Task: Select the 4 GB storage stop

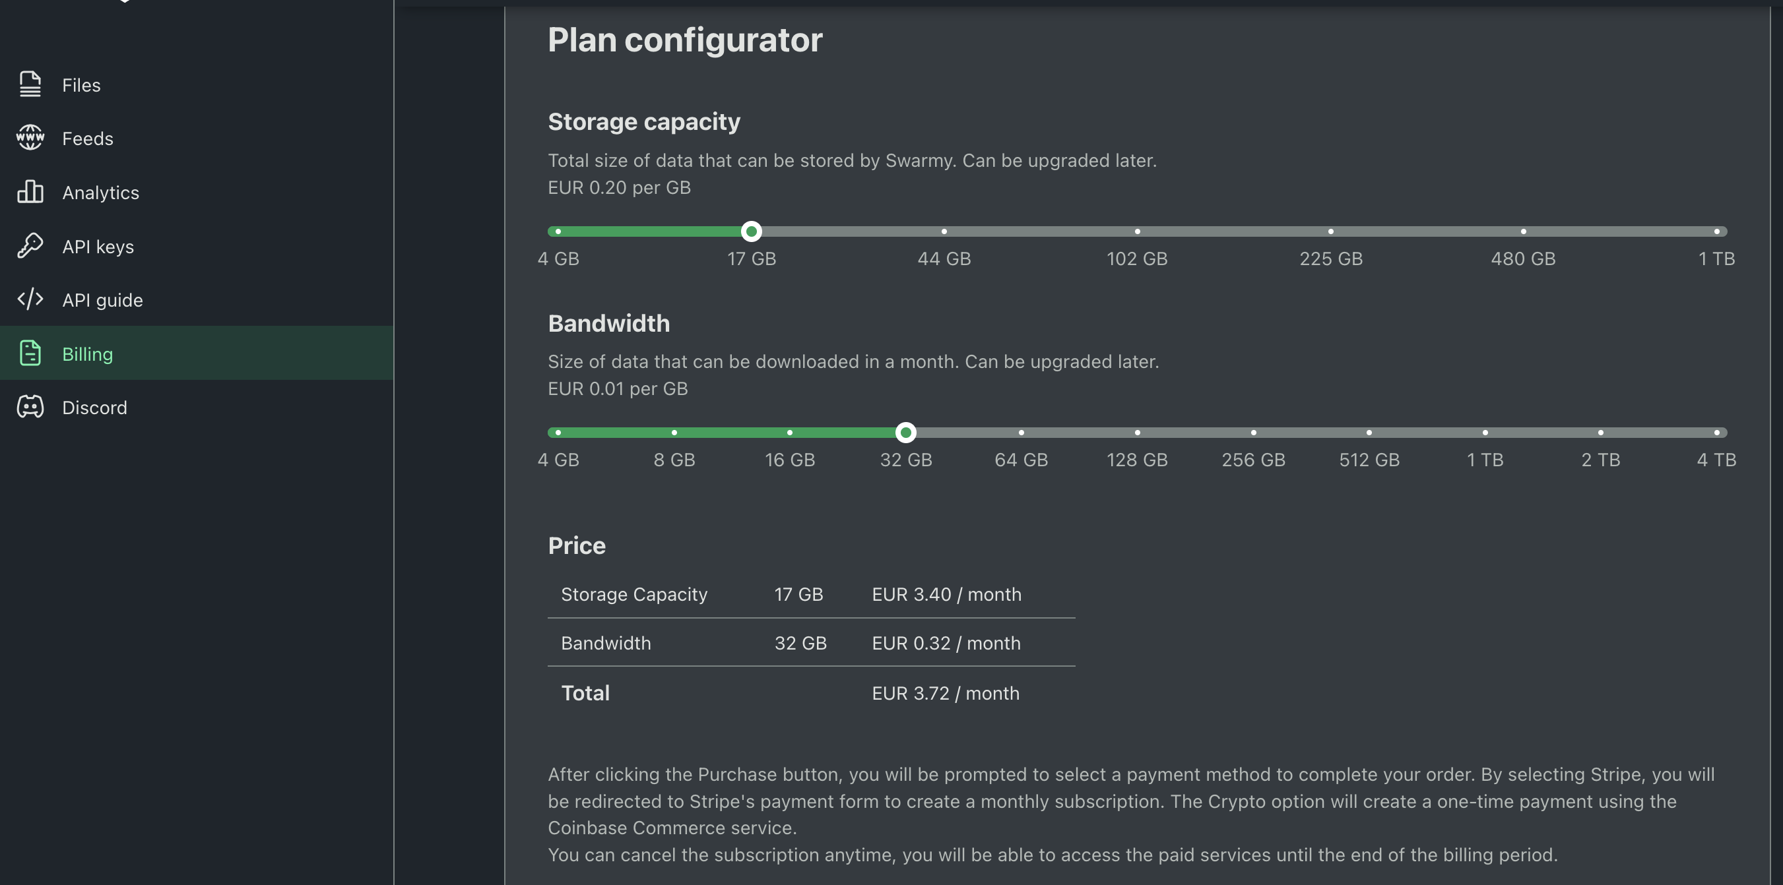Action: [558, 232]
